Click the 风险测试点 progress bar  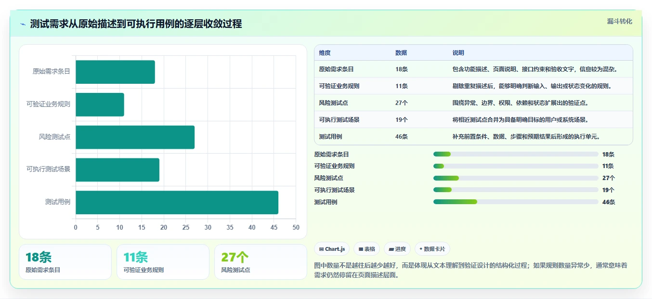coord(516,178)
